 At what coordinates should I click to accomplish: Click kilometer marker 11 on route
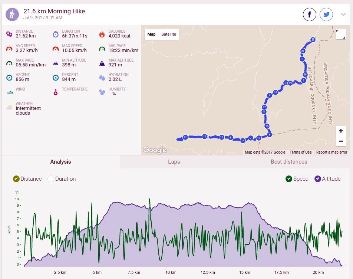click(185, 137)
